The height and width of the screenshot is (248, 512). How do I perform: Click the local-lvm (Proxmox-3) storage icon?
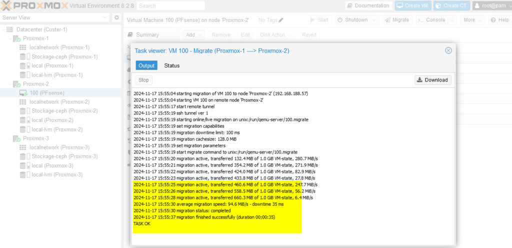[25, 174]
